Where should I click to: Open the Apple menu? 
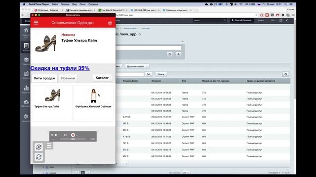[24, 4]
